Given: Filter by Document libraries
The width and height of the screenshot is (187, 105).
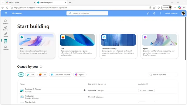Looking at the screenshot, I should click(x=61, y=74).
